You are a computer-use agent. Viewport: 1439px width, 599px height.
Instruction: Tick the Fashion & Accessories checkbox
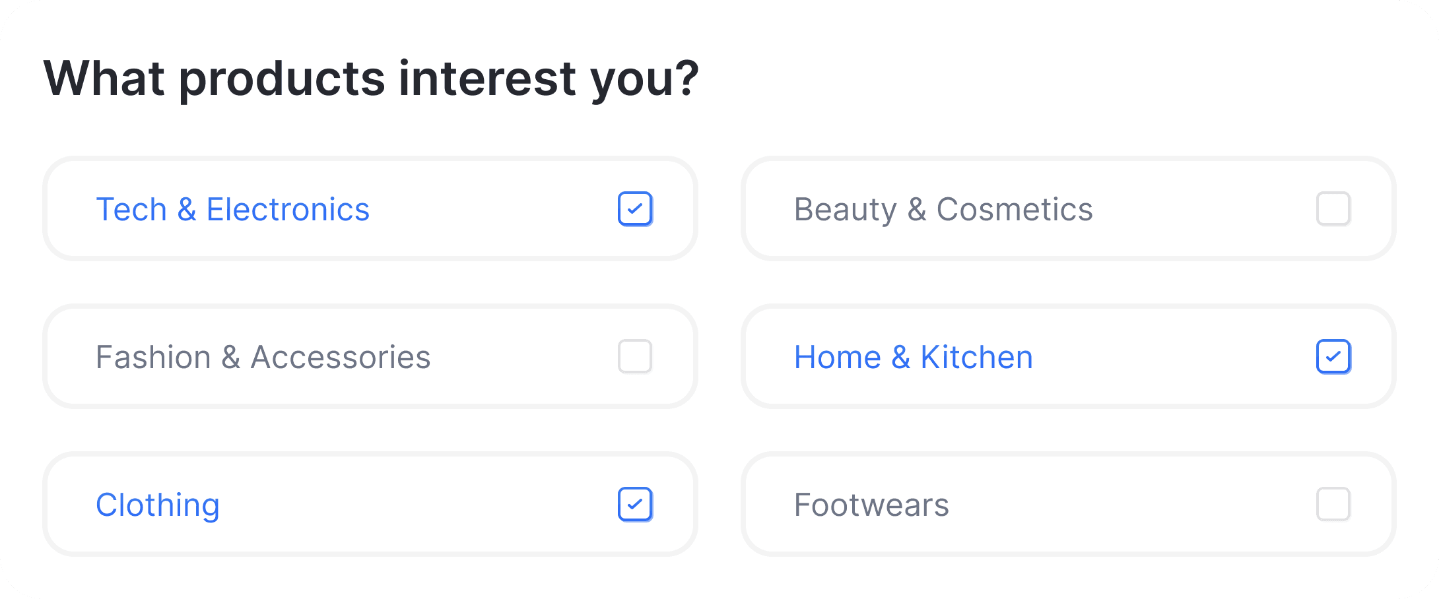tap(635, 357)
